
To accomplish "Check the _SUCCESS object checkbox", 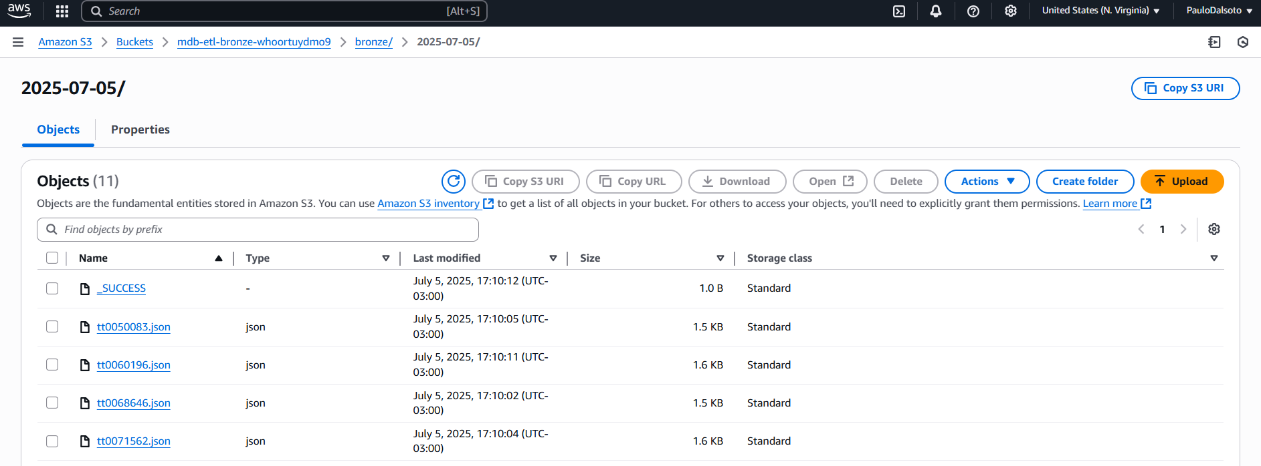I will [52, 288].
